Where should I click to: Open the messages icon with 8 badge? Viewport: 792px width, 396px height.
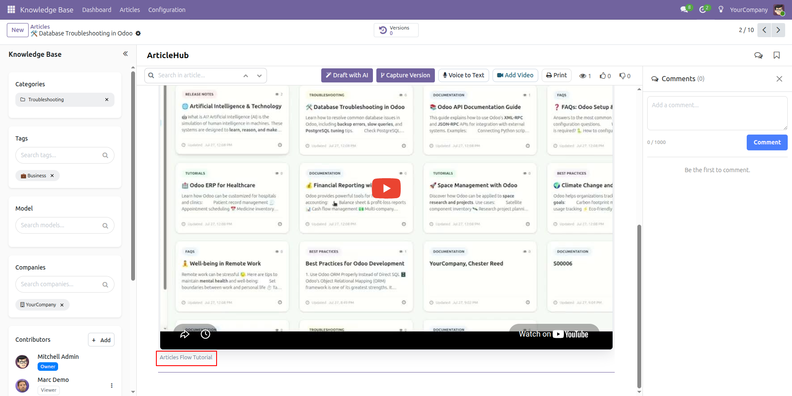point(685,9)
